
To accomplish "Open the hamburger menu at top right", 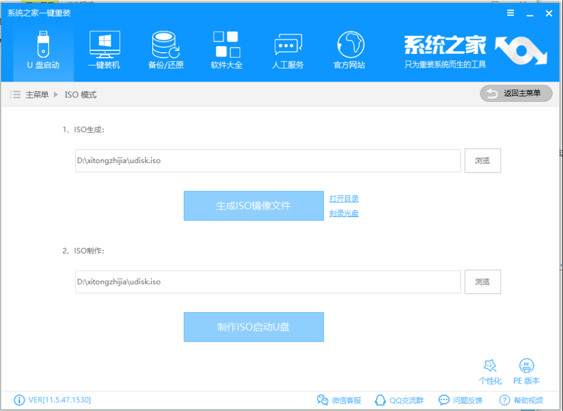I will click(510, 12).
